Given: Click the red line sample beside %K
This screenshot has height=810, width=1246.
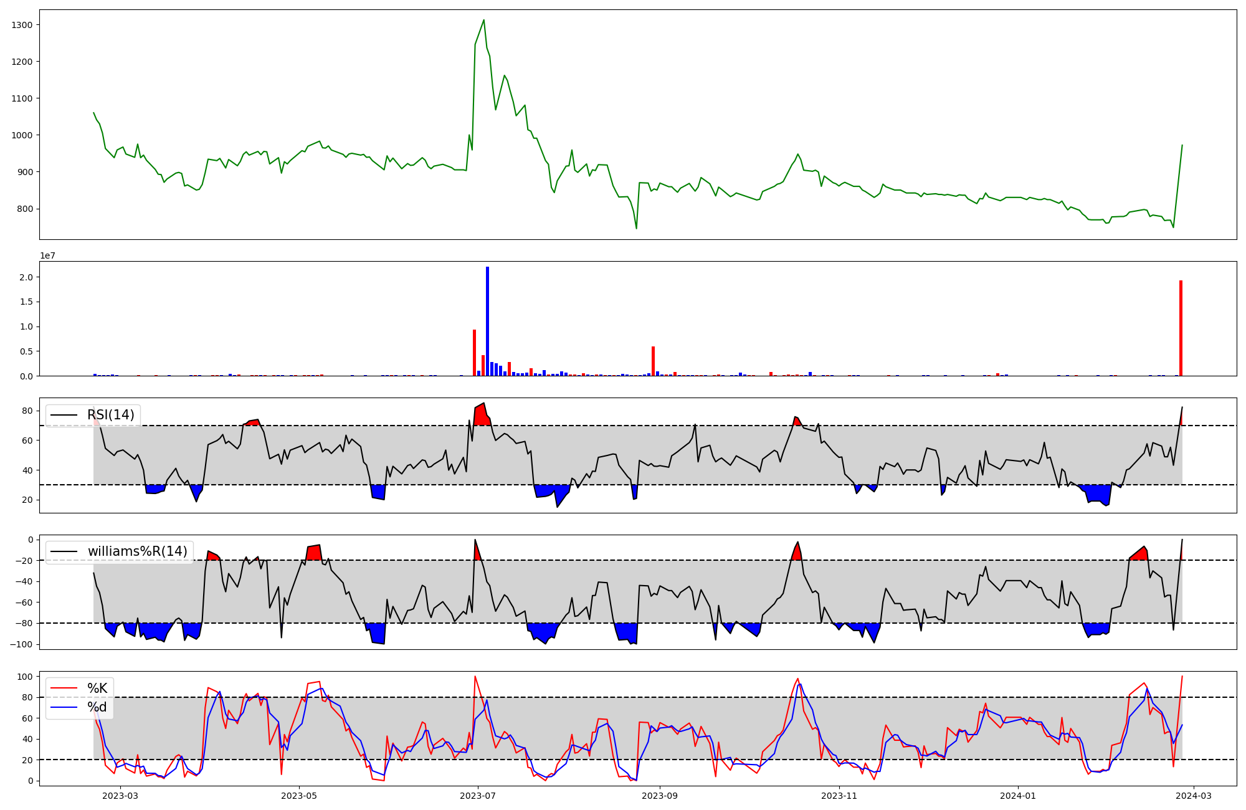Looking at the screenshot, I should point(64,688).
